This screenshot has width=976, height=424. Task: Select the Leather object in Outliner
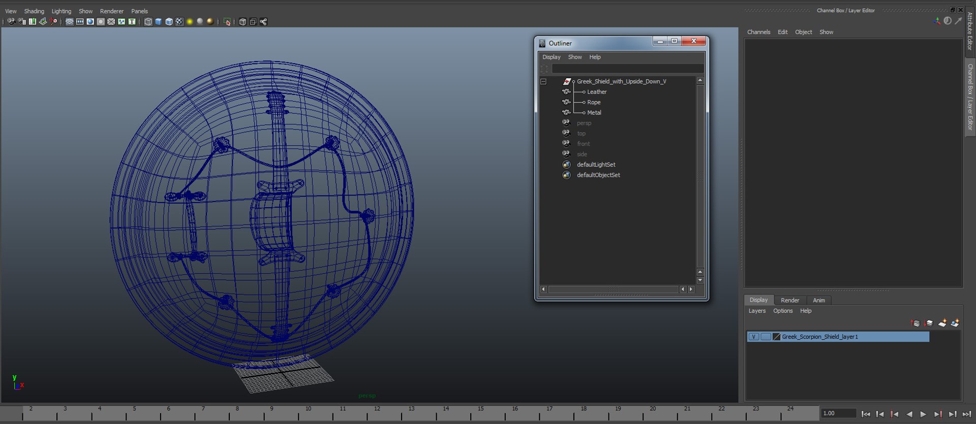click(597, 92)
